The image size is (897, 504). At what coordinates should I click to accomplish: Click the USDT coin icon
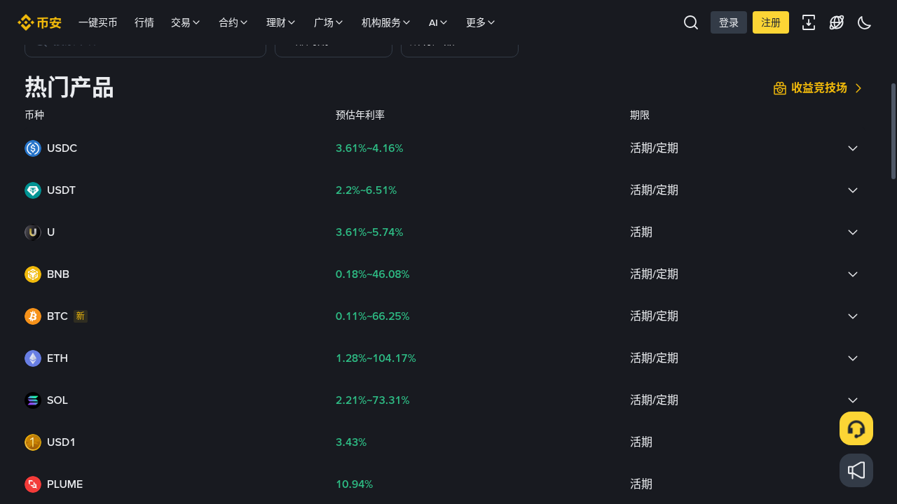(33, 190)
